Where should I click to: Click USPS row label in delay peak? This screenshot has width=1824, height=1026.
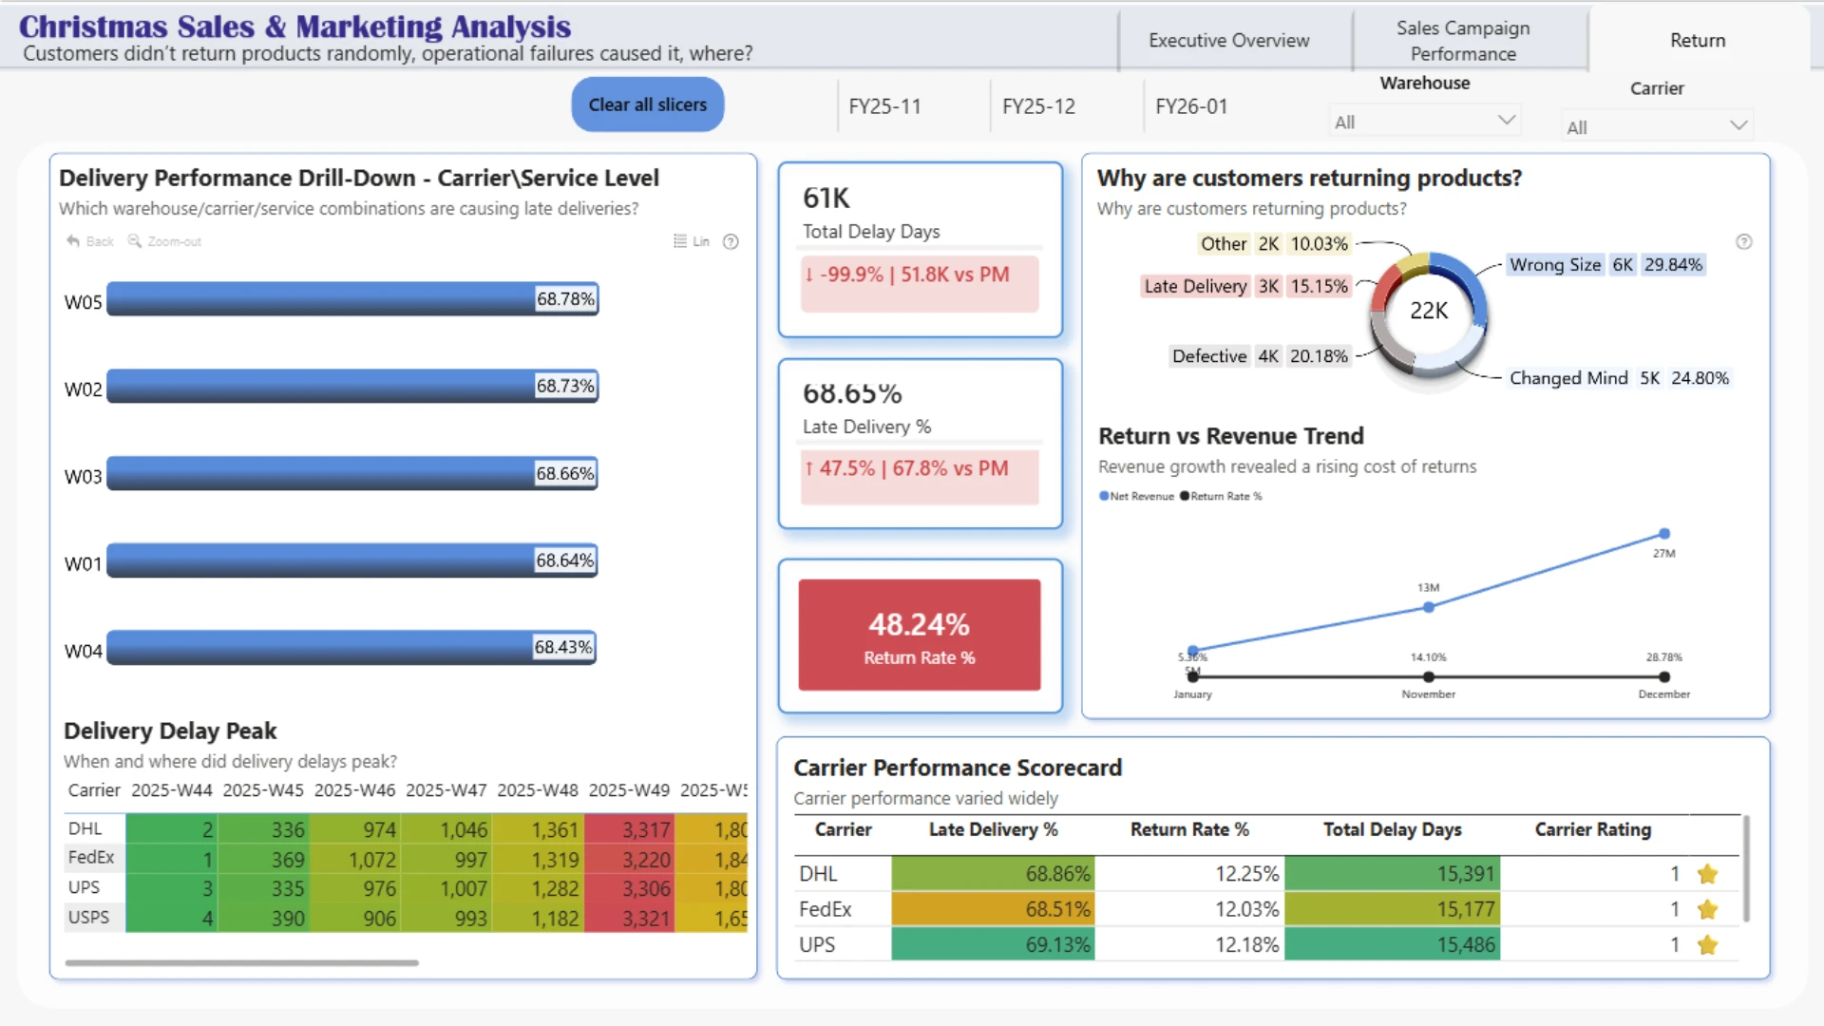pos(88,918)
